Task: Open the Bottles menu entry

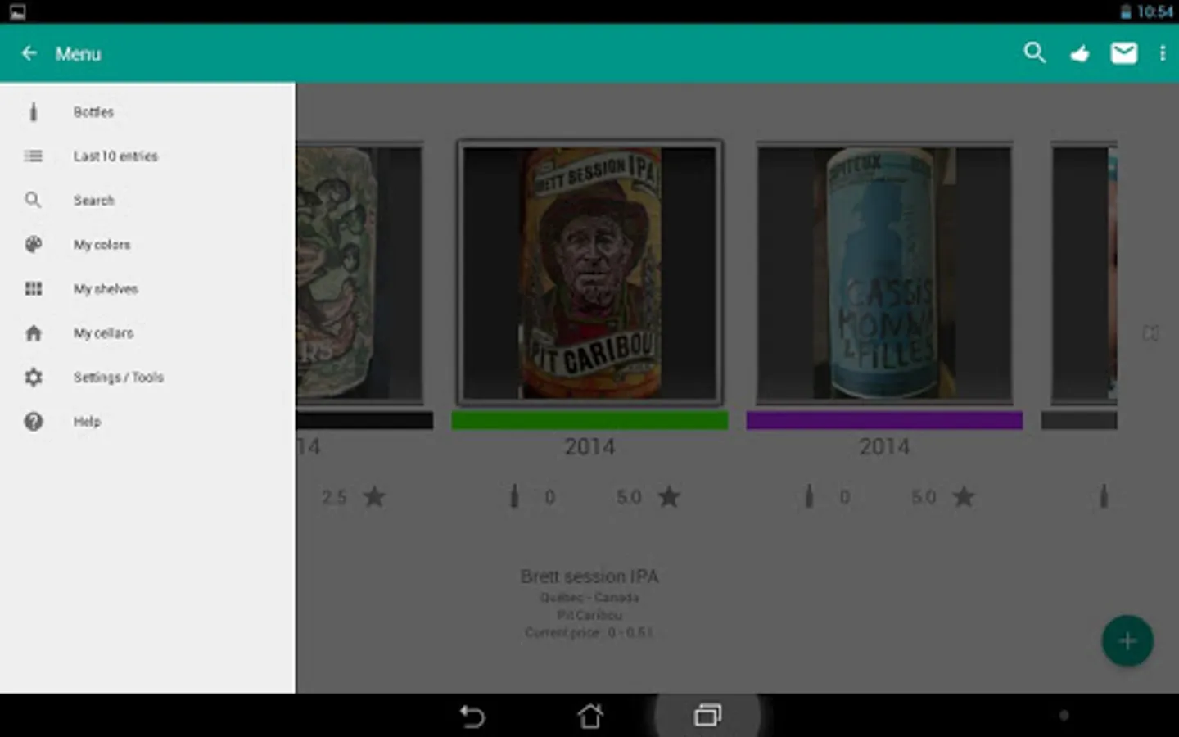Action: click(147, 112)
